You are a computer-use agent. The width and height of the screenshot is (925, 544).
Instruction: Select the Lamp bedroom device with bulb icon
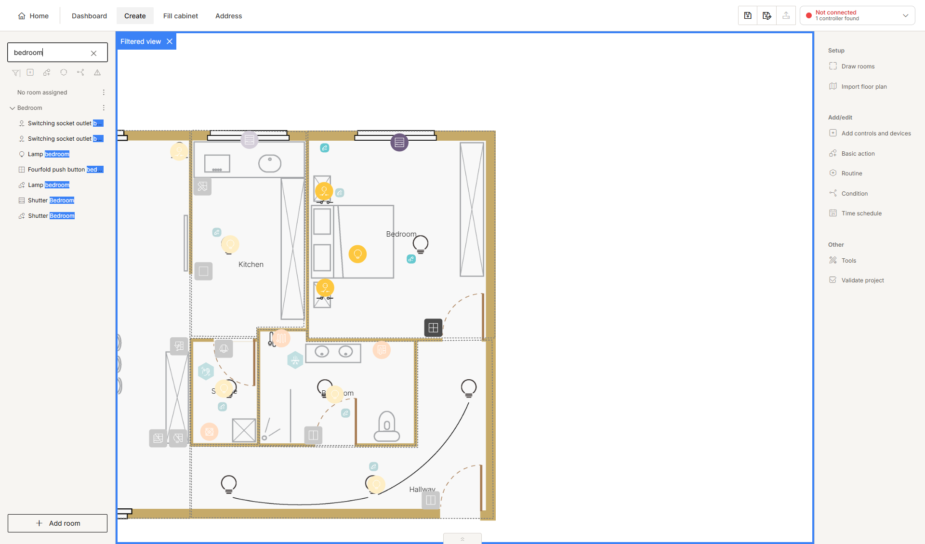coord(44,154)
